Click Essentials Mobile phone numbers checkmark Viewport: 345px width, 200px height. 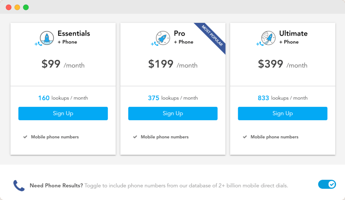click(25, 137)
